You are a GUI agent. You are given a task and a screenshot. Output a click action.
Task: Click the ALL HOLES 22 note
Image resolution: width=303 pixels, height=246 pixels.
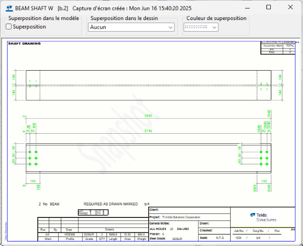point(169,229)
